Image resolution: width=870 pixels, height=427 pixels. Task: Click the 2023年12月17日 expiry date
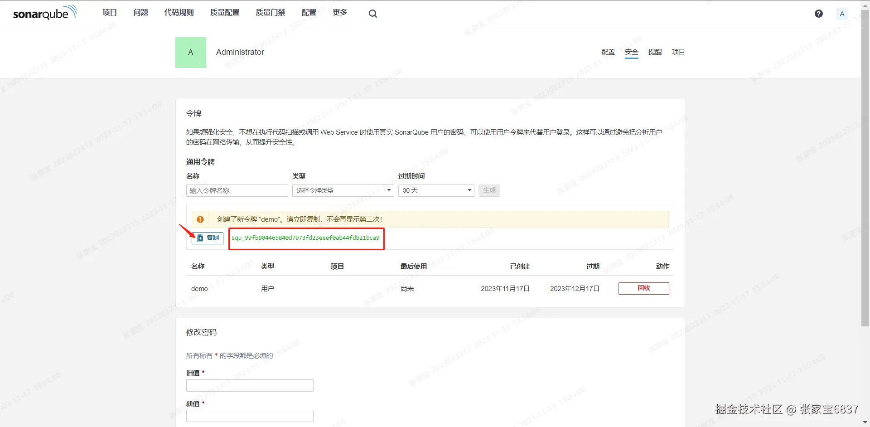pyautogui.click(x=575, y=289)
